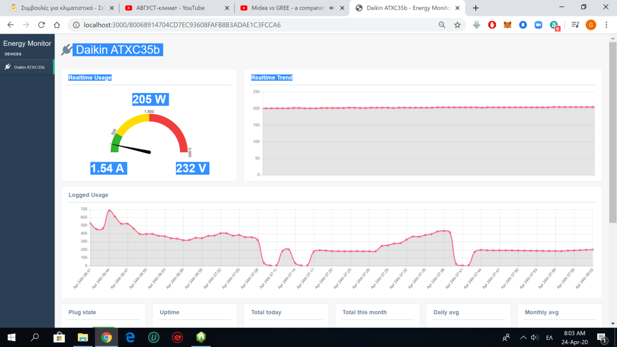Open Microsoft Store from taskbar
The width and height of the screenshot is (617, 347).
(x=59, y=337)
